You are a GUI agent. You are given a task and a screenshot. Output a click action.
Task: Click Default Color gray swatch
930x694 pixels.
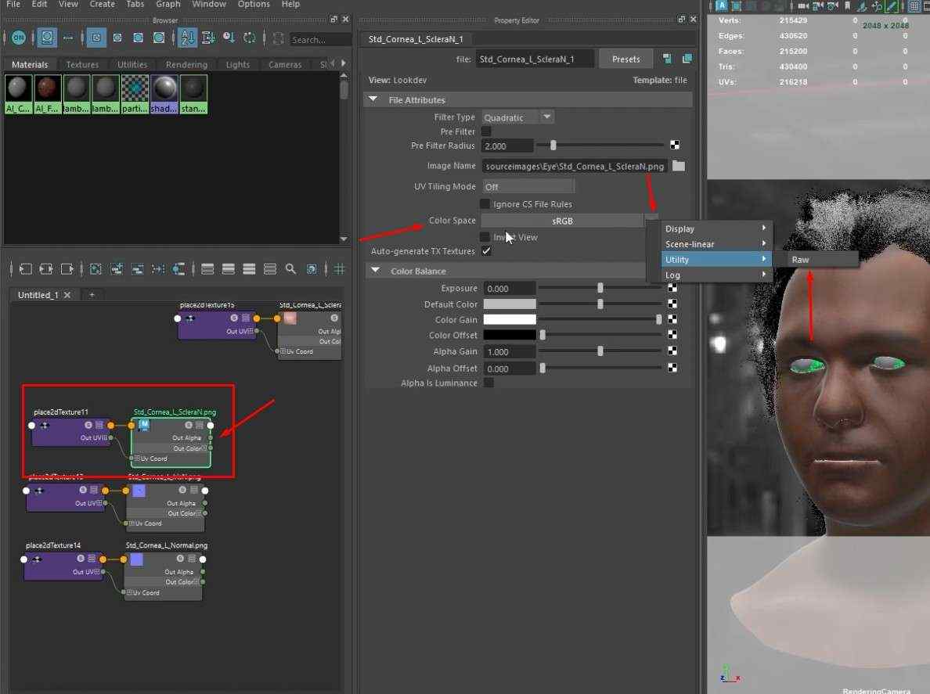pos(510,304)
